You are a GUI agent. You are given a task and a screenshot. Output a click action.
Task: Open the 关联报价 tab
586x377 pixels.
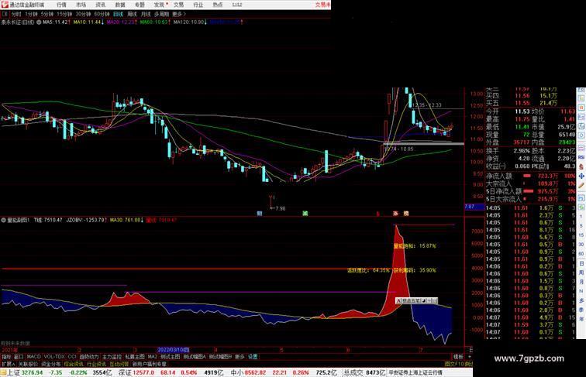coord(28,364)
